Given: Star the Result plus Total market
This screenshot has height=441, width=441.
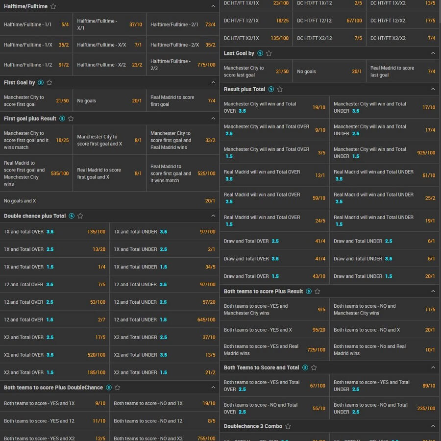Looking at the screenshot, I should coord(280,89).
